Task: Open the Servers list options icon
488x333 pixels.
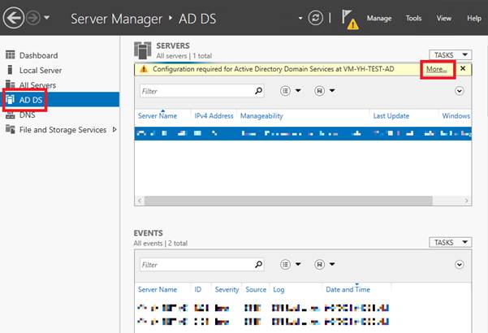Action: click(x=285, y=91)
